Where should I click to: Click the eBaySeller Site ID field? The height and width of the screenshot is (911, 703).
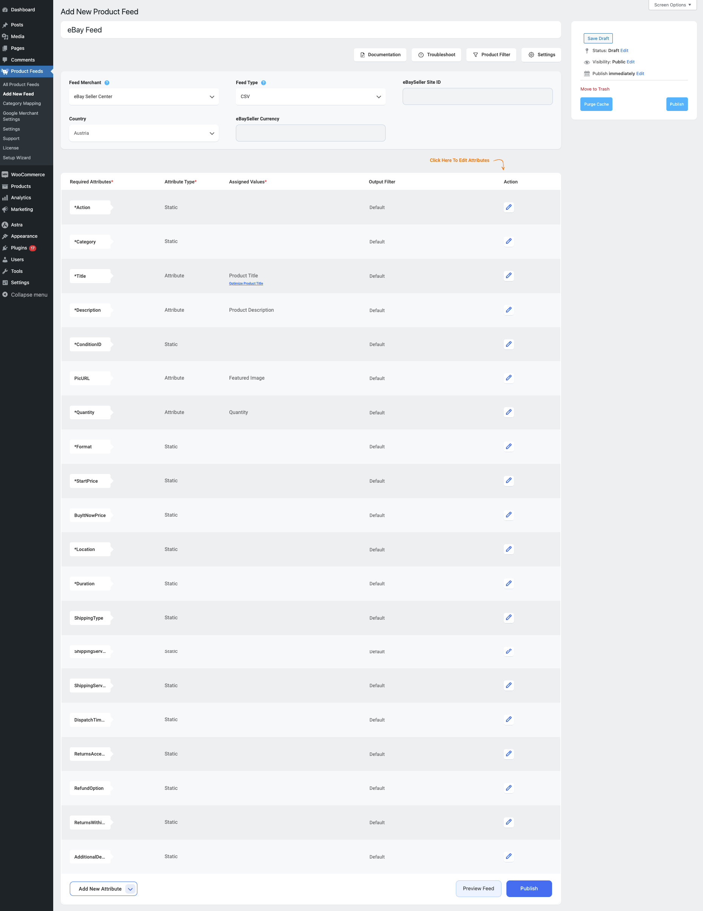click(477, 96)
